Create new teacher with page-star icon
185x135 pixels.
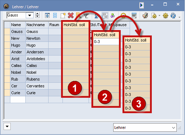63,15
